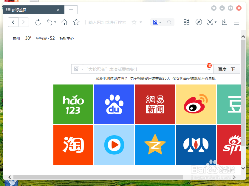Open the Qzone yellow star tile

point(155,145)
